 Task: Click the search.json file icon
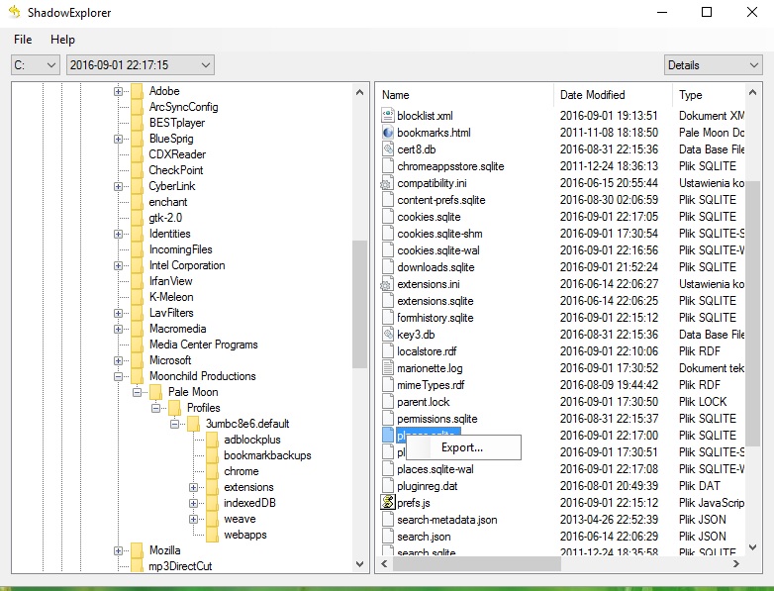pos(388,537)
